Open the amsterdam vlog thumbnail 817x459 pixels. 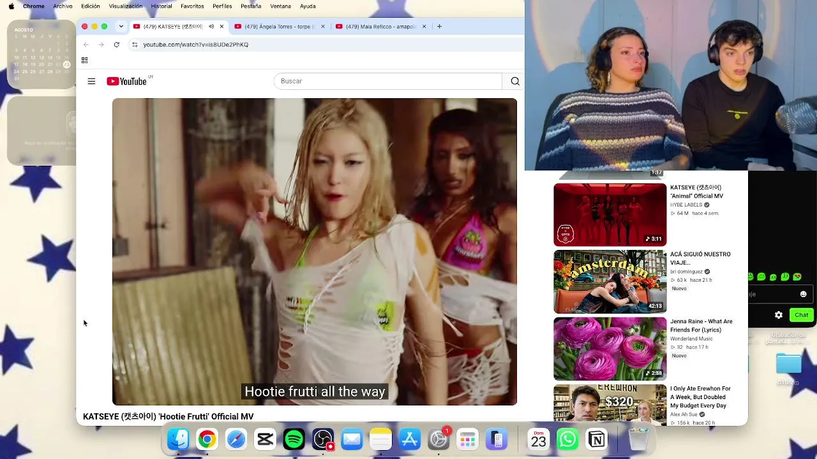[610, 282]
